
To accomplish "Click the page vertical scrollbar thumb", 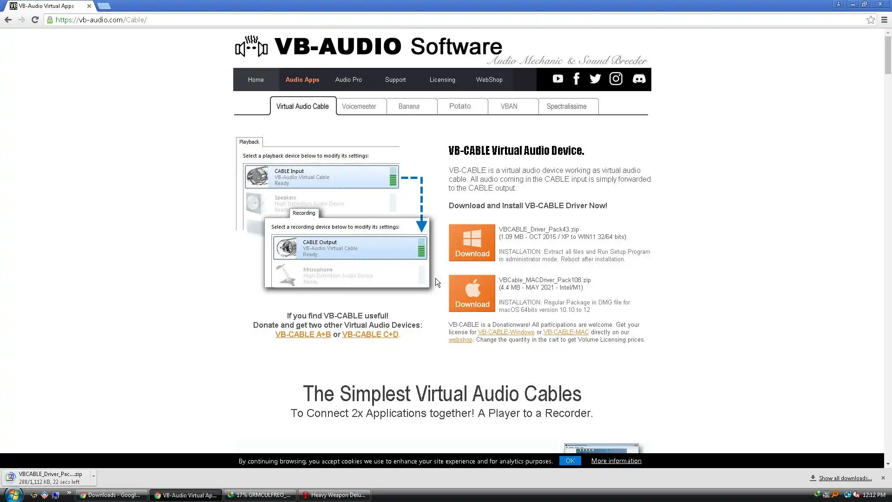I will point(888,55).
